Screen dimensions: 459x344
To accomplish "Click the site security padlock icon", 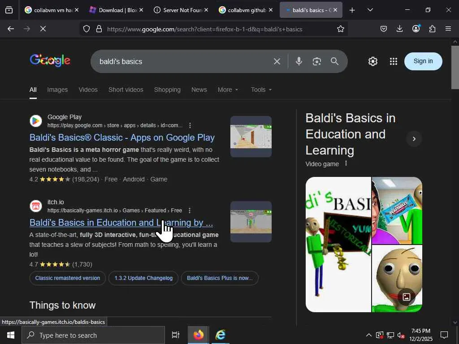I will click(x=99, y=29).
